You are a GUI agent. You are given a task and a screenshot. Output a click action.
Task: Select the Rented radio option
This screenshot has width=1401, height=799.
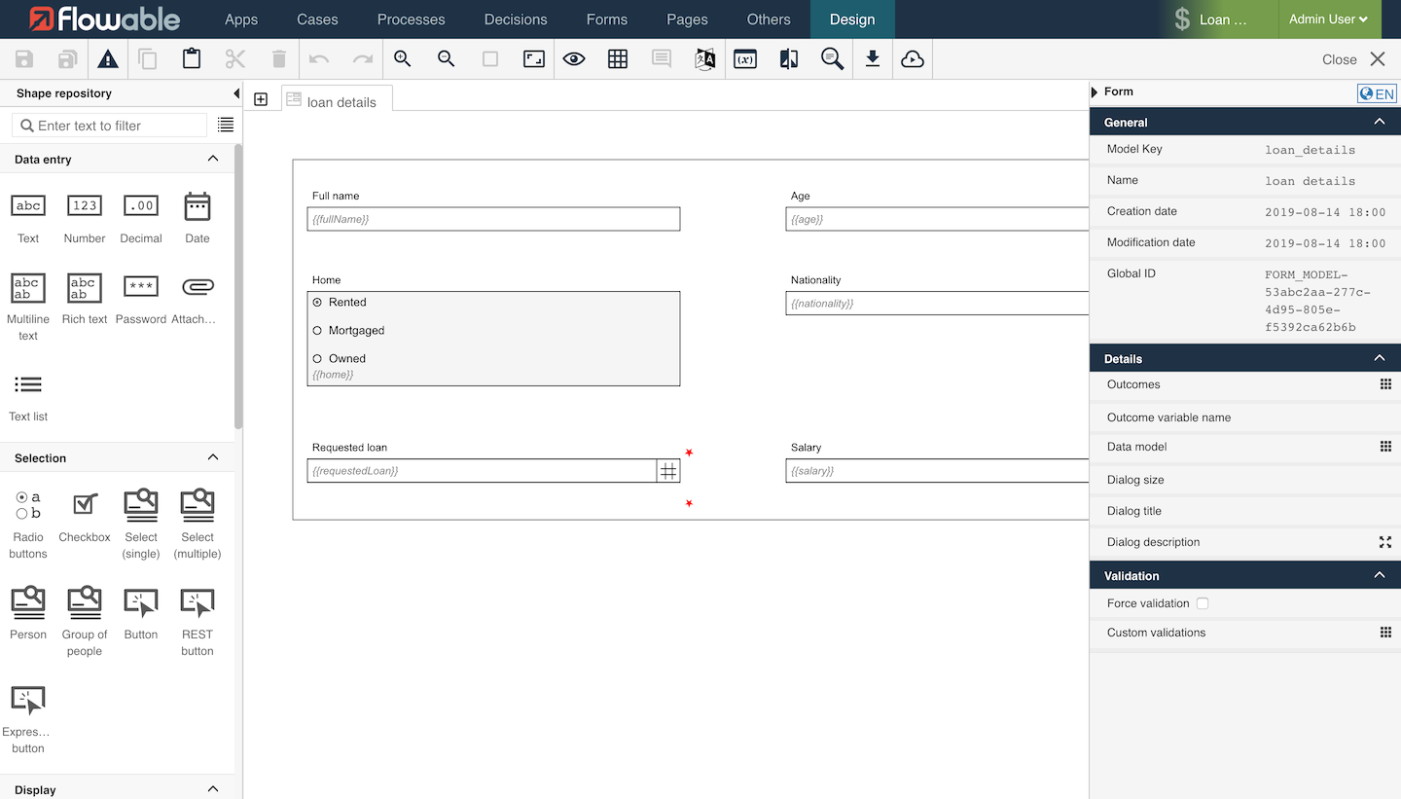pos(317,302)
